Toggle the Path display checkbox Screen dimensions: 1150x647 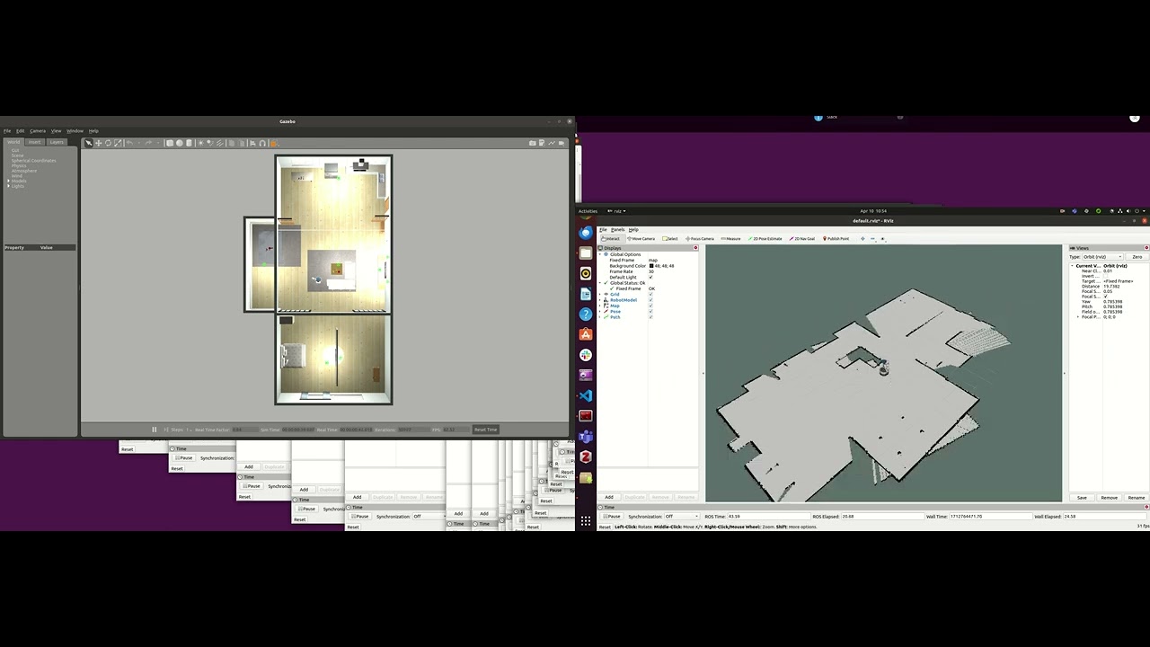click(650, 316)
